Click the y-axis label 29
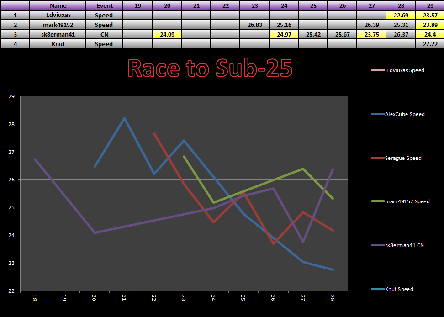The height and width of the screenshot is (317, 444). click(11, 96)
